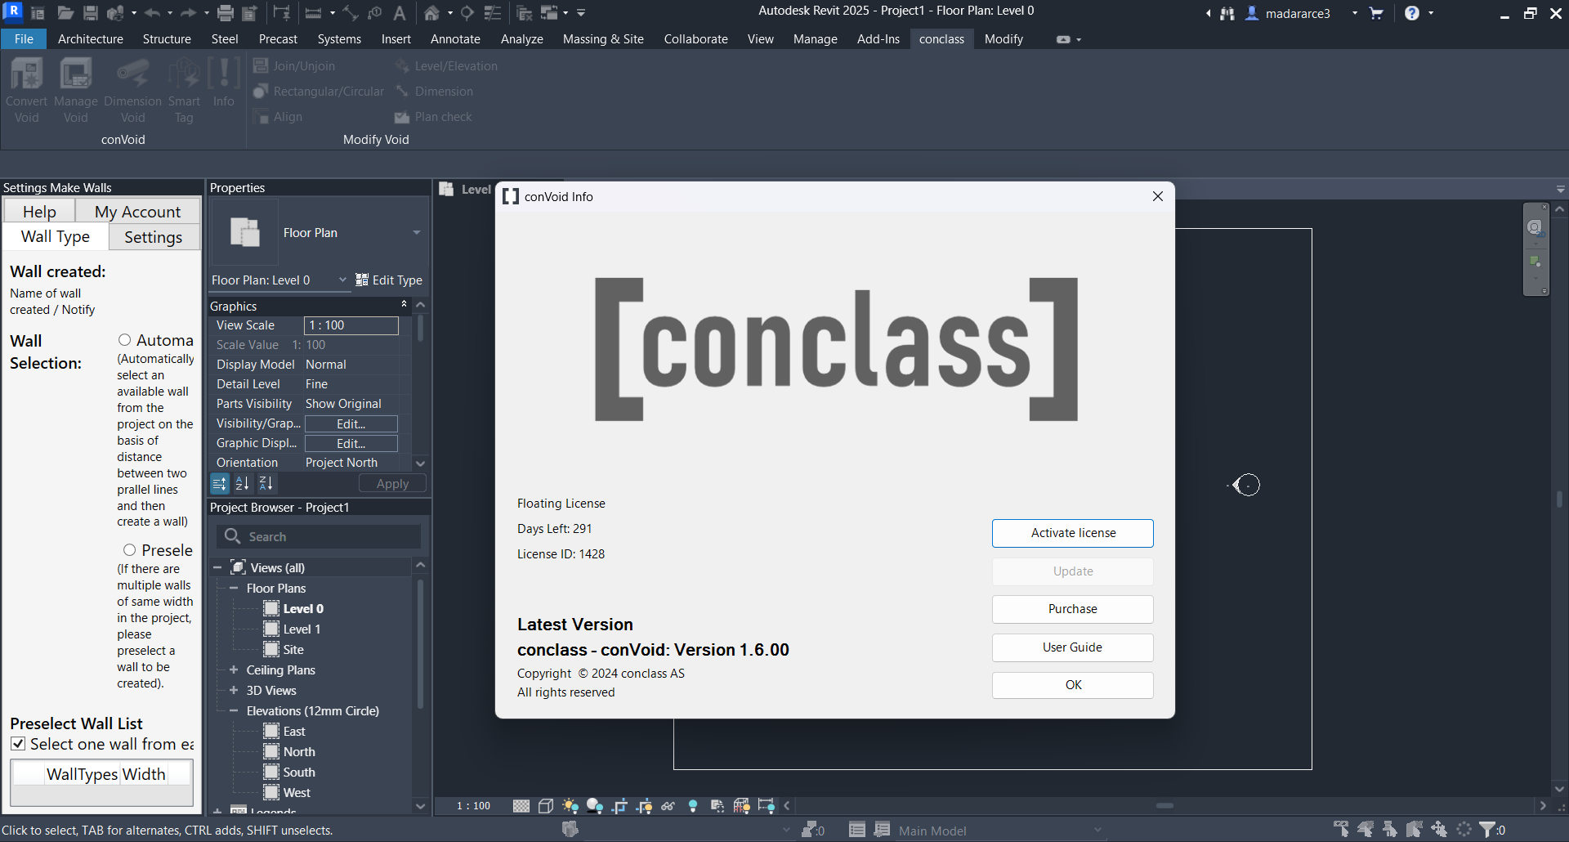This screenshot has width=1569, height=842.
Task: Switch to the Annotate ribbon tab
Action: point(455,39)
